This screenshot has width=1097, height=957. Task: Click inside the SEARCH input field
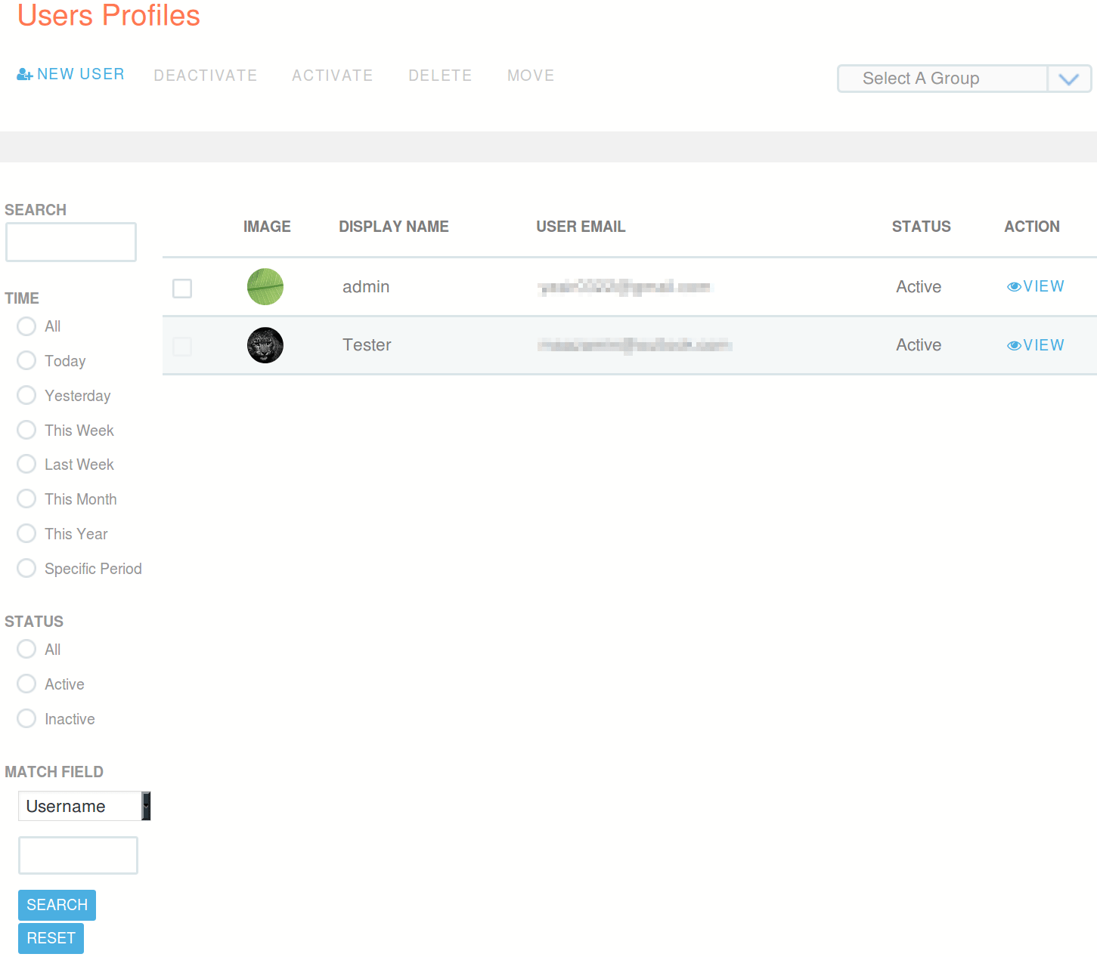coord(70,242)
